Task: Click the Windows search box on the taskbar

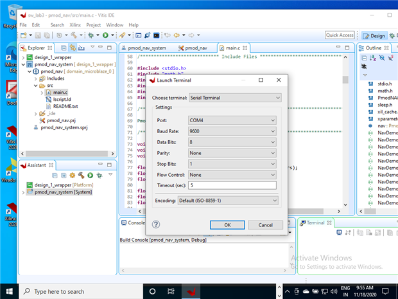Action: [81, 291]
